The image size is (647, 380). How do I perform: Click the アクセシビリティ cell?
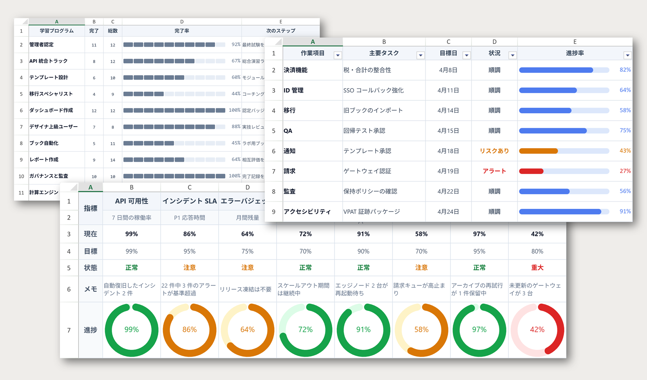click(313, 212)
